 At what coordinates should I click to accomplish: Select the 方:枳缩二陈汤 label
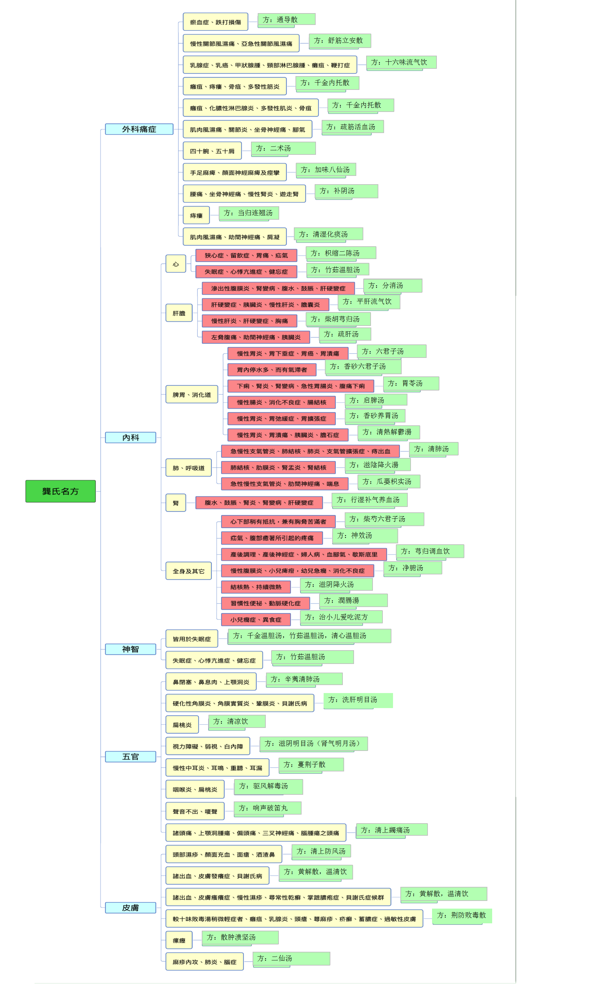pos(341,253)
